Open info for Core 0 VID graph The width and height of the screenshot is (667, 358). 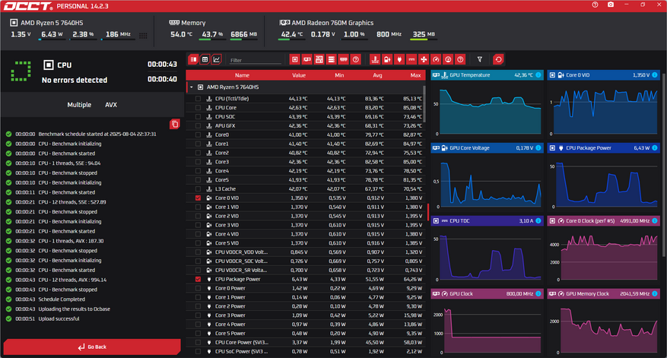click(655, 75)
